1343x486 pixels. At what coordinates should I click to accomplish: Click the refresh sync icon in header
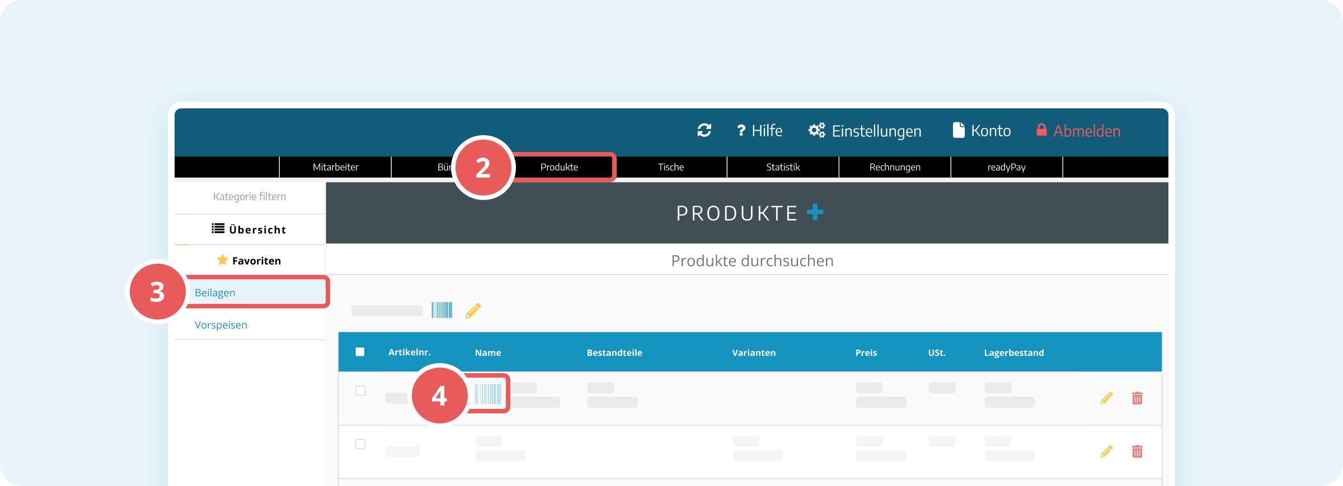(704, 130)
